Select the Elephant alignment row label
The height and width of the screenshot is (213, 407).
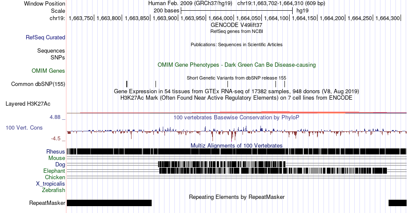[x=54, y=171]
